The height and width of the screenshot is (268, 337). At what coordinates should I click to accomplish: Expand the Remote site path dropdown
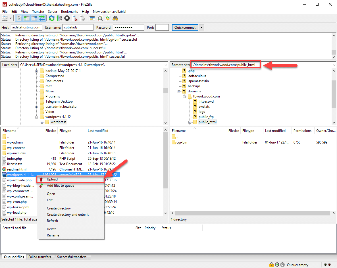[x=334, y=65]
